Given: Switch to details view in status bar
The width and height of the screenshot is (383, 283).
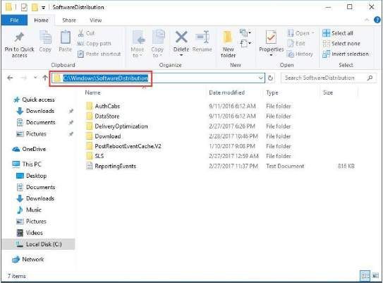Looking at the screenshot, I should pos(365,276).
